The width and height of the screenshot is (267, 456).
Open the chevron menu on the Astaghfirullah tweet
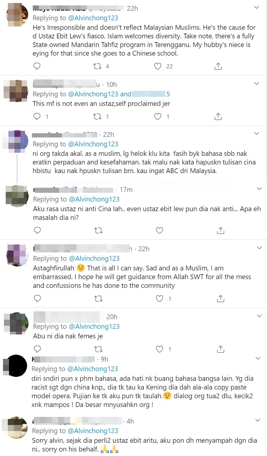pyautogui.click(x=259, y=248)
